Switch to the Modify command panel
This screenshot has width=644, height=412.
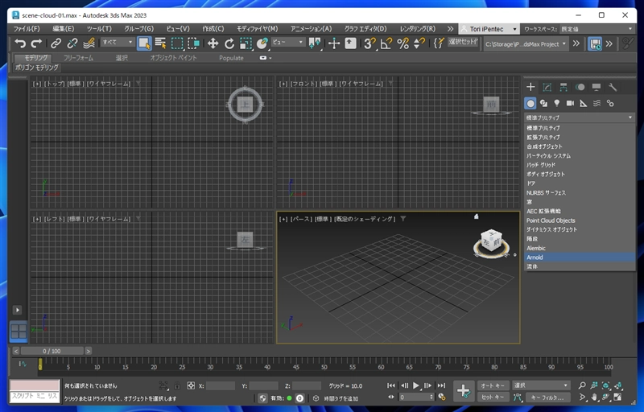[547, 87]
